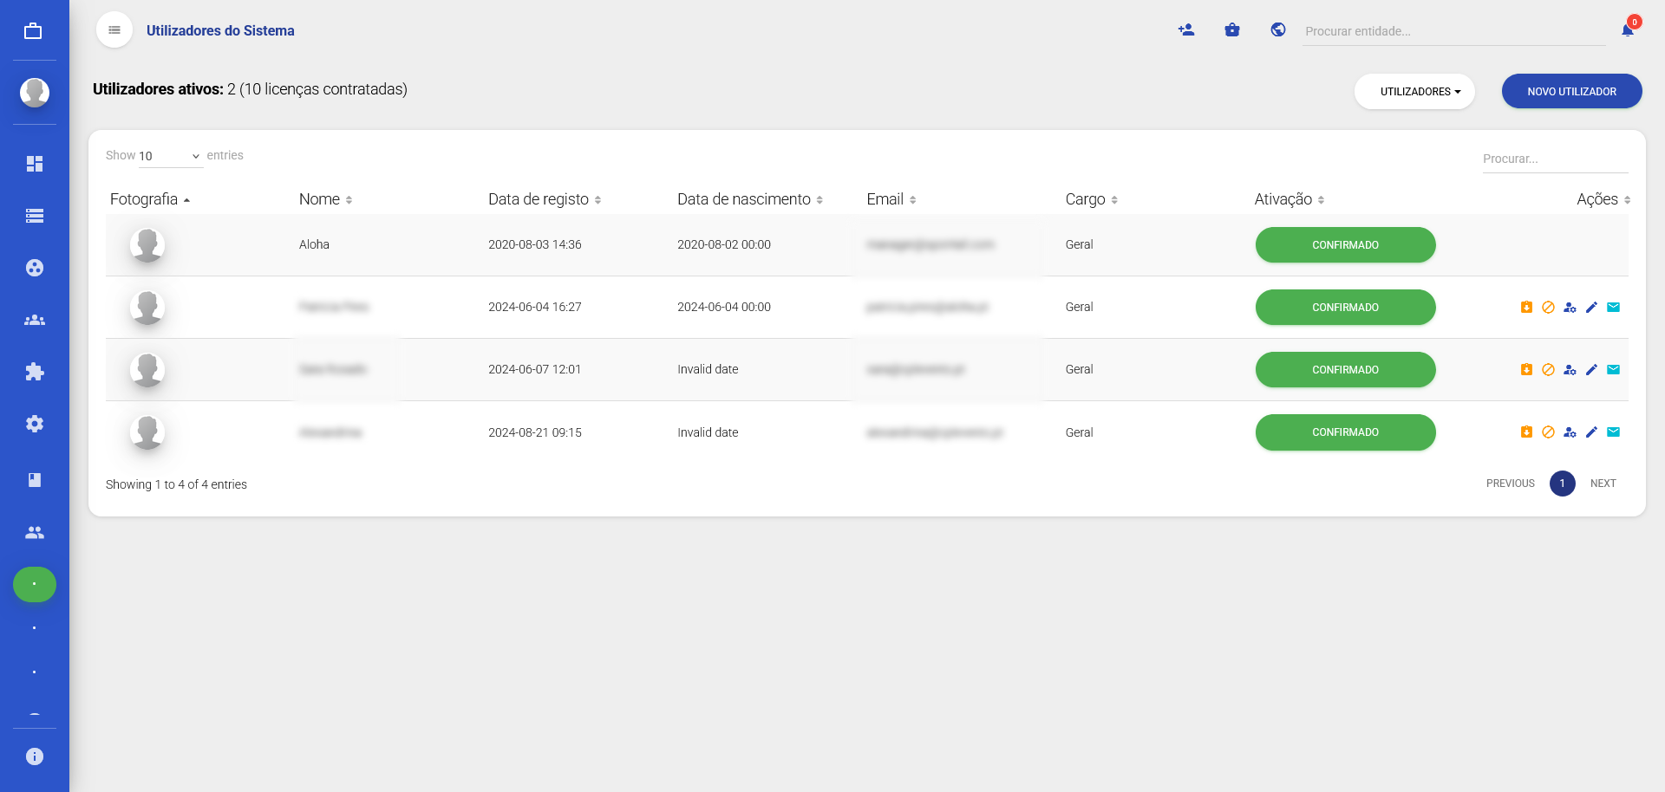Open the settings gear in sidebar
Screen dimensions: 1665x792
coord(35,424)
